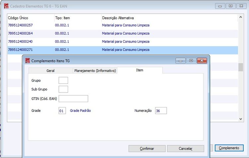
Task: Select the Item tab
Action: coord(139,70)
